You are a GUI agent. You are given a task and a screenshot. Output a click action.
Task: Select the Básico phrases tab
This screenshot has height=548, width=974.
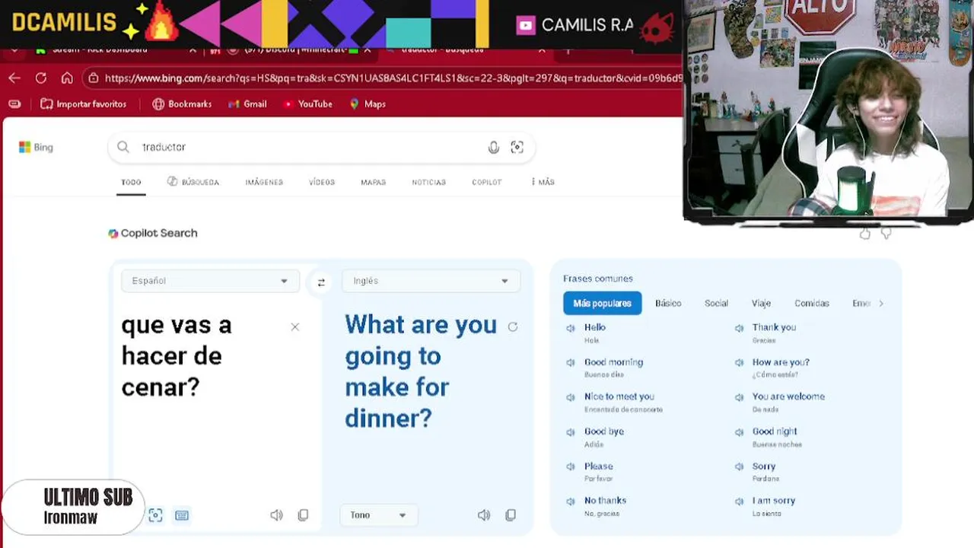tap(668, 303)
